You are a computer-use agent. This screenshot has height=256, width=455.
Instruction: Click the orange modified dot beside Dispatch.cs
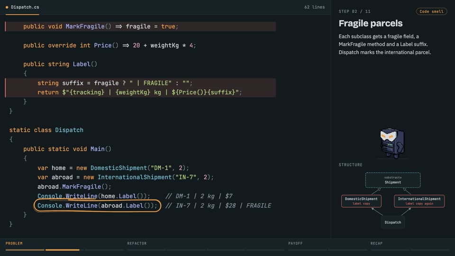(7, 7)
